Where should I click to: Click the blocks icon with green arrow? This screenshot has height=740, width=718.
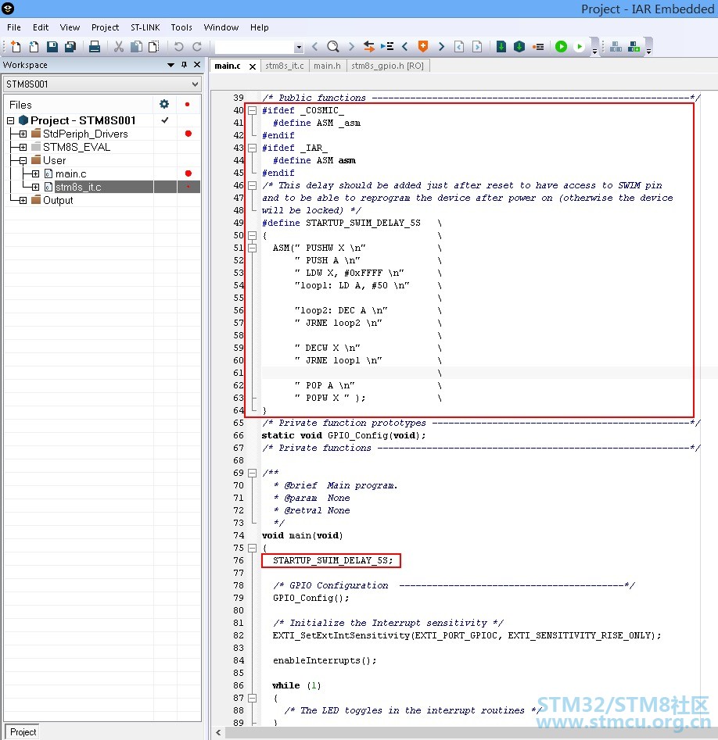coord(634,46)
